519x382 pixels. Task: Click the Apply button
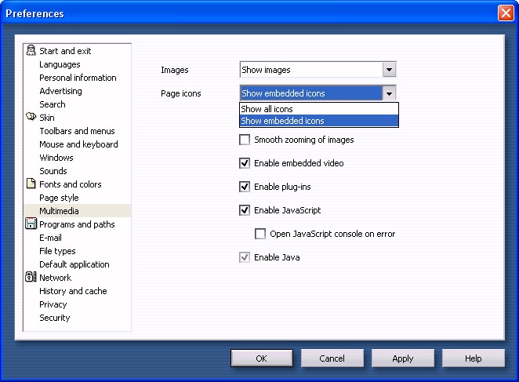click(402, 358)
